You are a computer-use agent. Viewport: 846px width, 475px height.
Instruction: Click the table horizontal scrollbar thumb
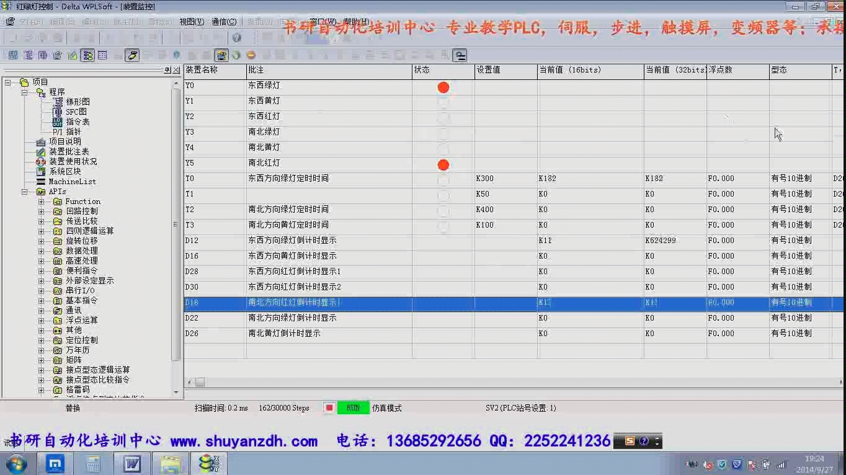(200, 382)
